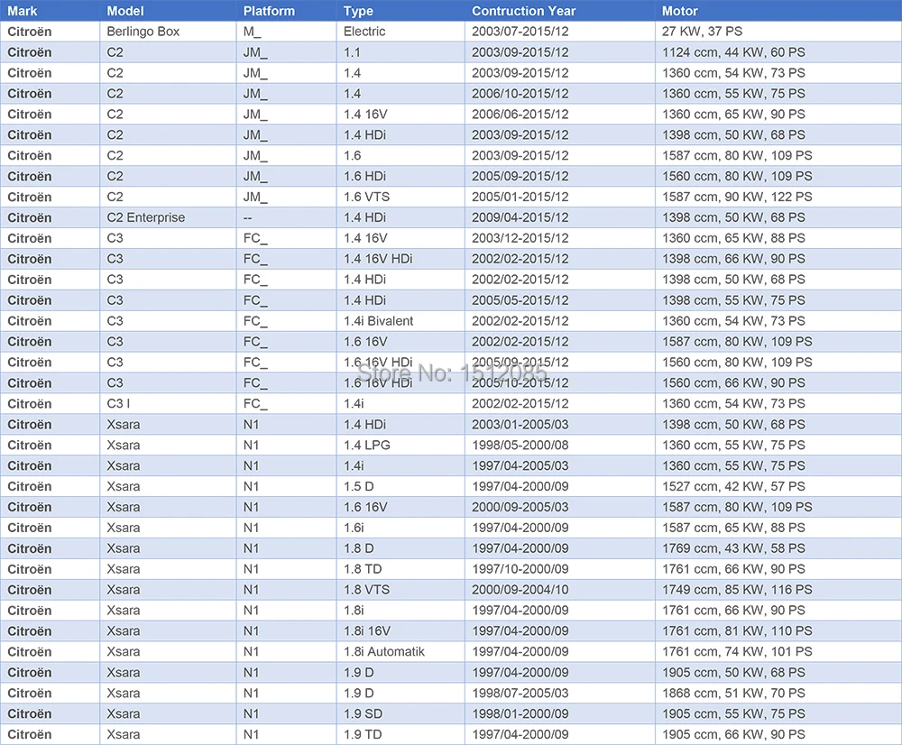Viewport: 902px width, 745px height.
Task: Select the '1769 ccm, 43 KW, 58 PS' cell
Action: point(778,548)
